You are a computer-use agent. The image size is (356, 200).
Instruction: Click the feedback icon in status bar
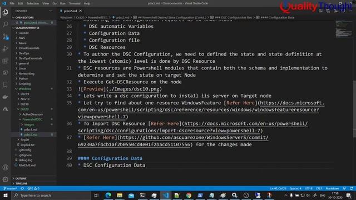344,188
